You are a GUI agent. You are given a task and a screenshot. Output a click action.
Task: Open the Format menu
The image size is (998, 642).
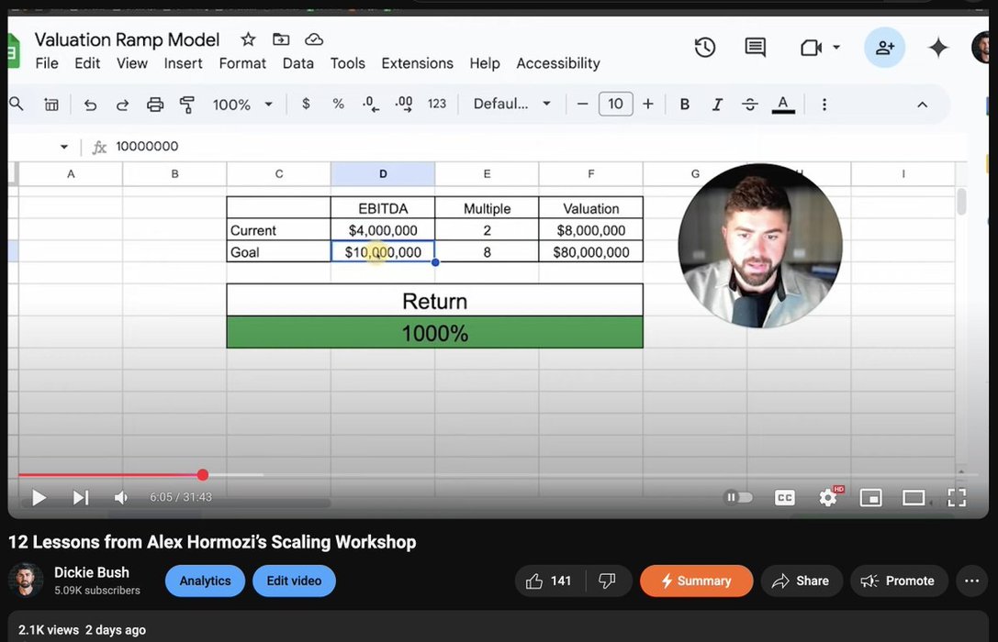click(x=242, y=63)
